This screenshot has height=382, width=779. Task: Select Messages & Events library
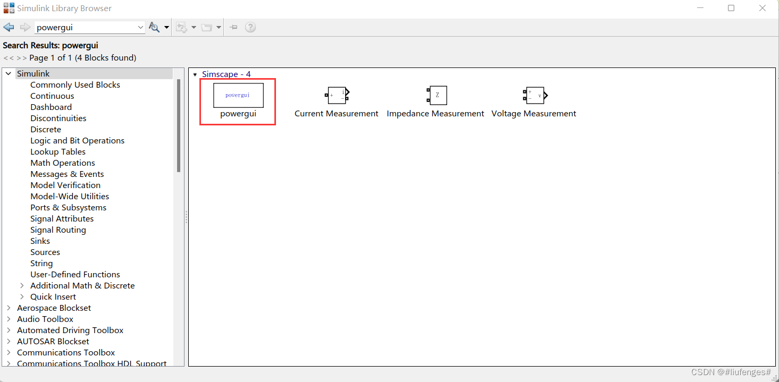[67, 174]
